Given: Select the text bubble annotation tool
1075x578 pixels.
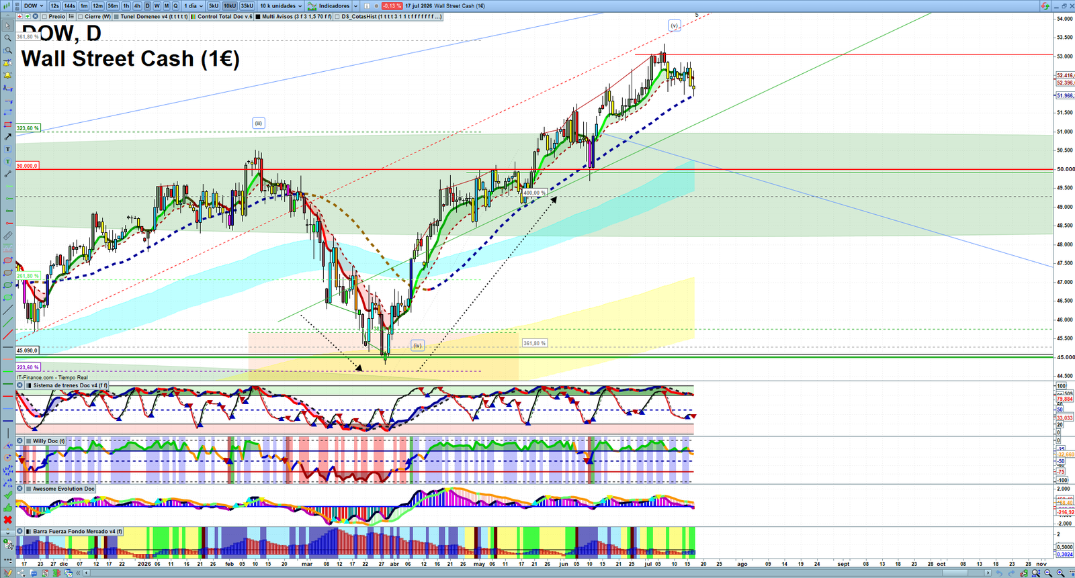Looking at the screenshot, I should 7,162.
